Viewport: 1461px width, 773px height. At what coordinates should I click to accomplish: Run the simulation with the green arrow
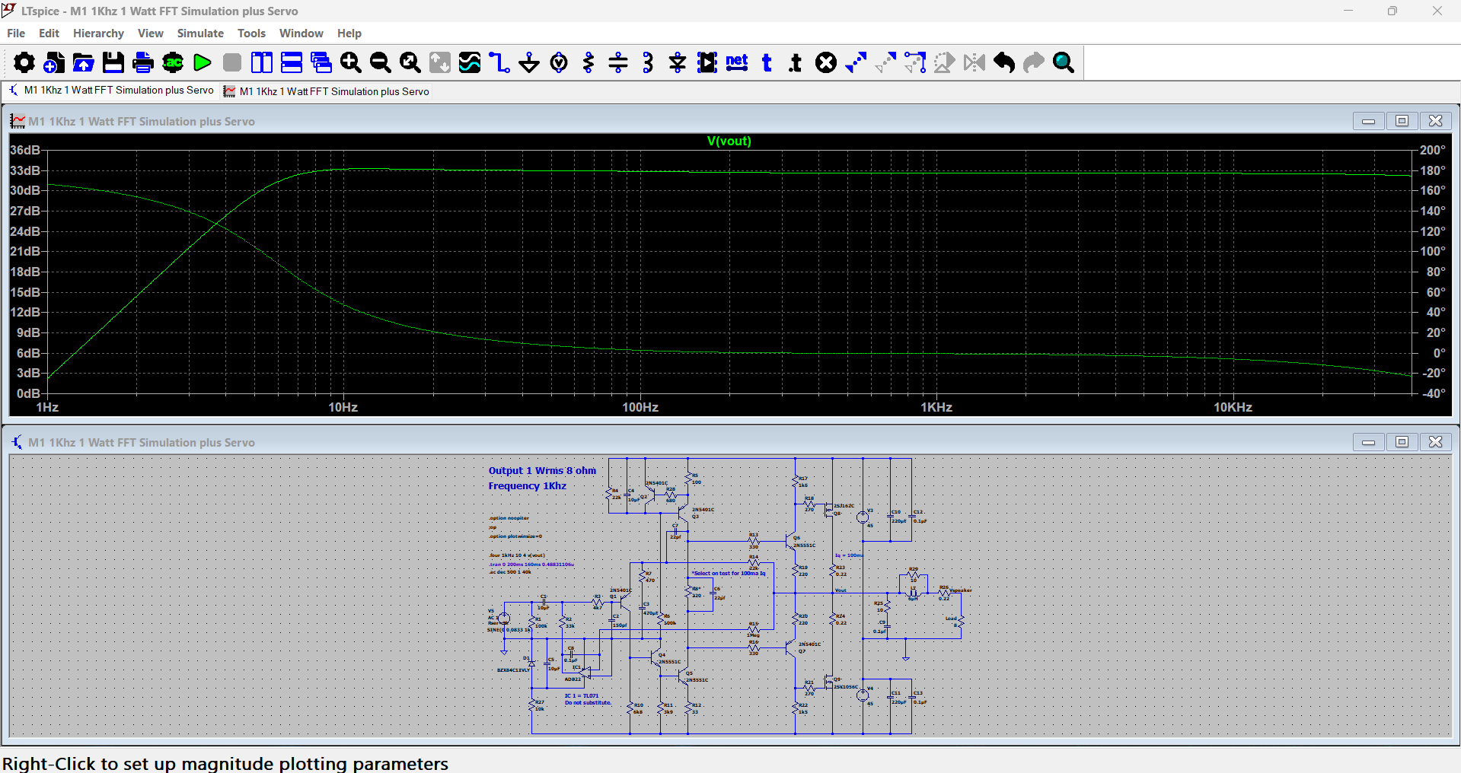[x=203, y=62]
